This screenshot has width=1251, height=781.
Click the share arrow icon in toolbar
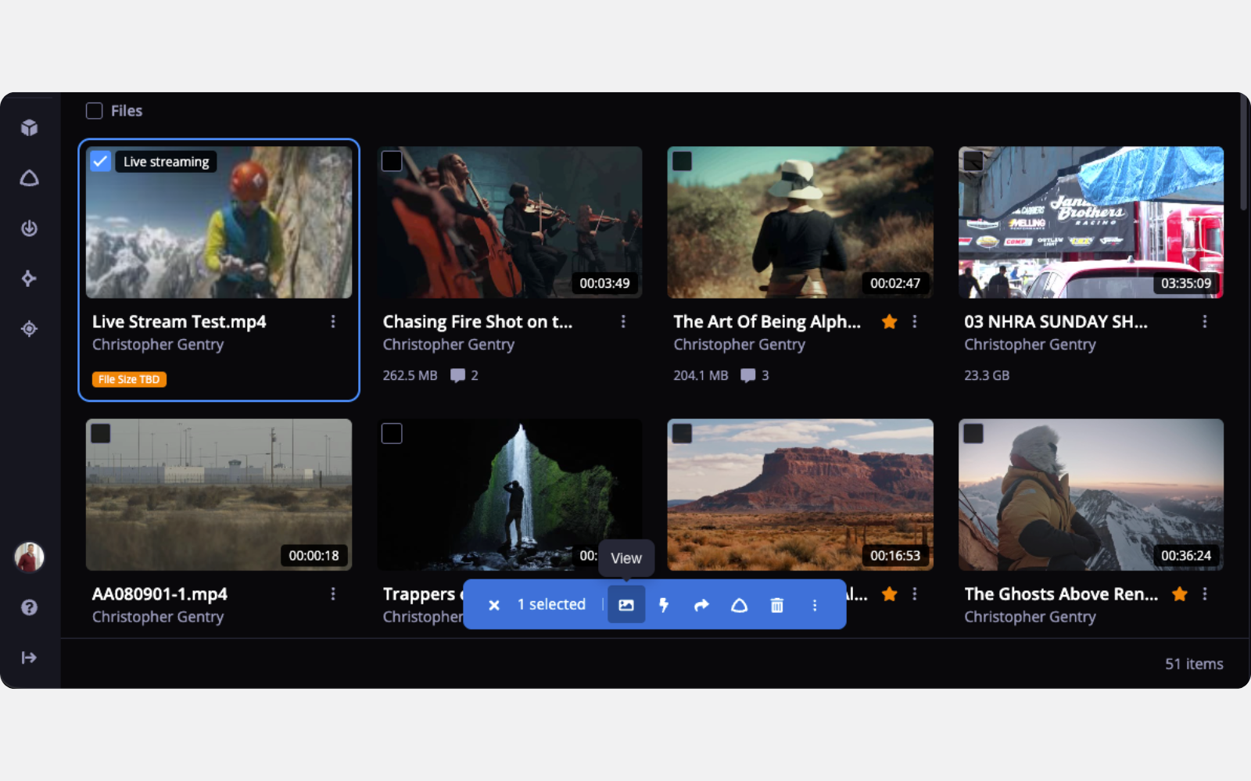701,604
